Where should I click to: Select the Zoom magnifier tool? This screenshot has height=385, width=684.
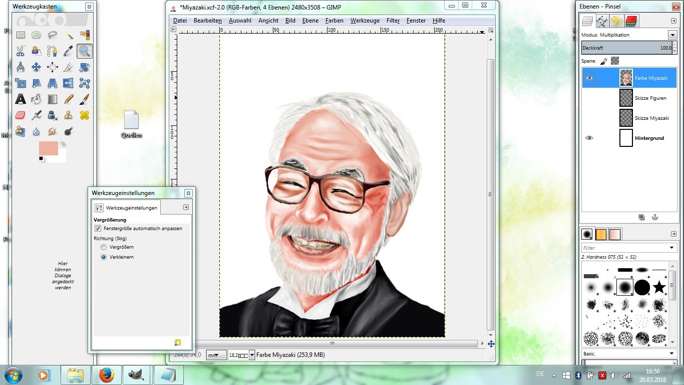(x=85, y=51)
